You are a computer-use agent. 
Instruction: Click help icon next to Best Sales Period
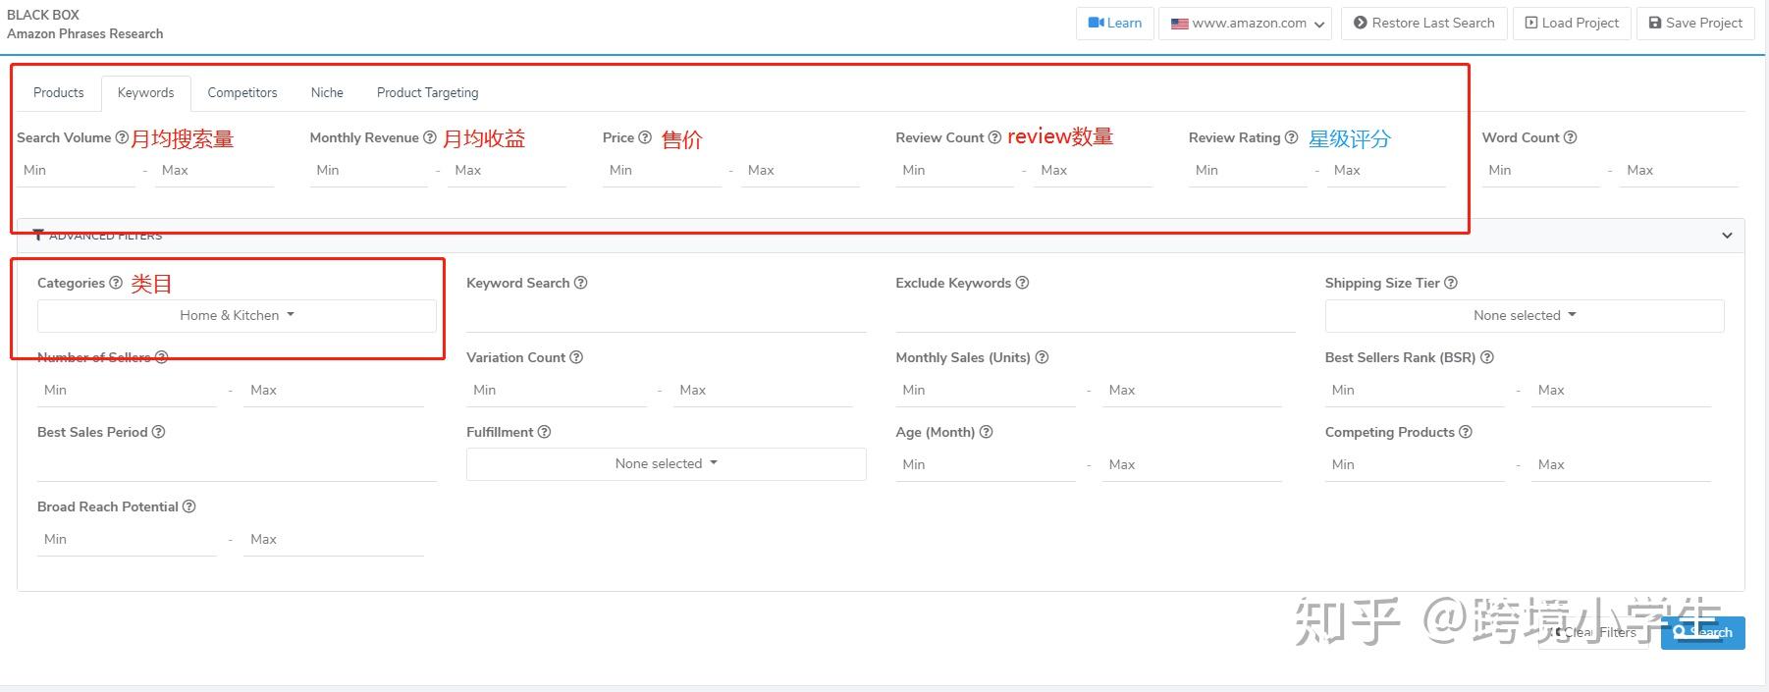tap(158, 432)
